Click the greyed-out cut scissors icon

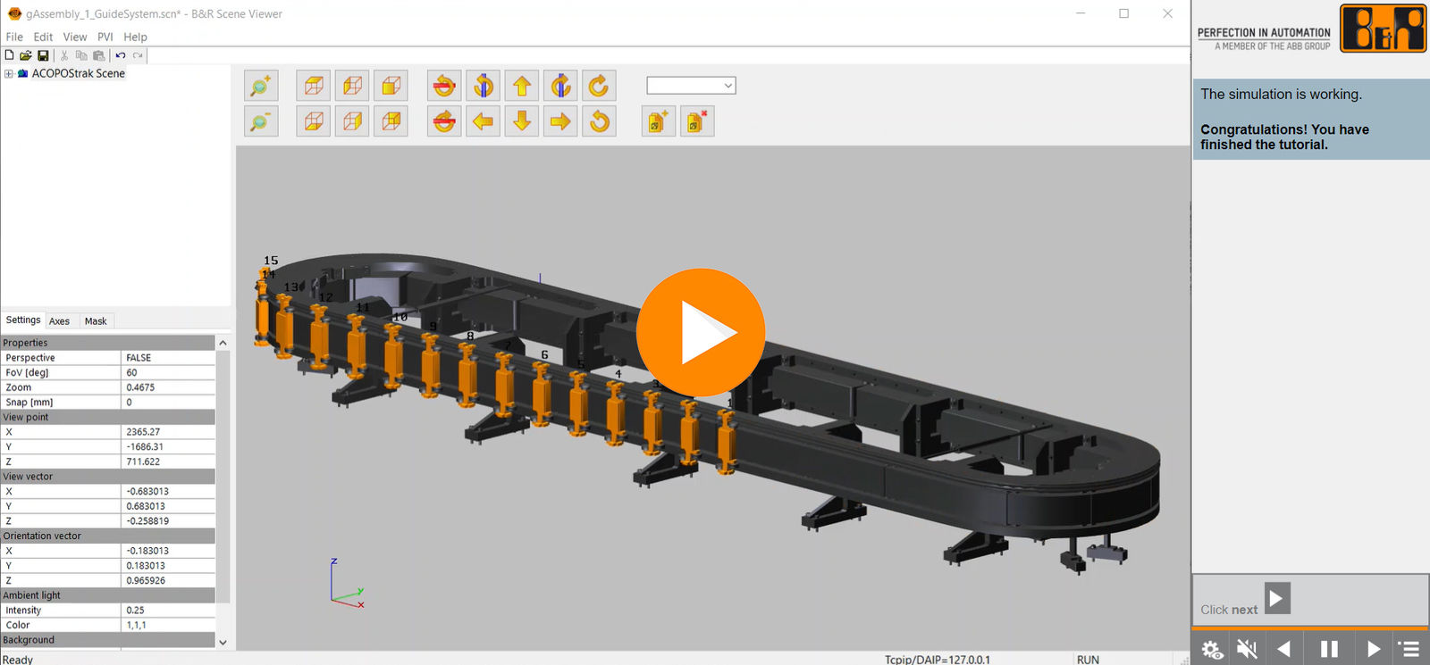click(x=64, y=55)
